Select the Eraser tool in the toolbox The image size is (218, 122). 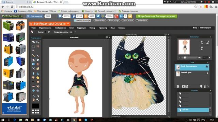[33, 60]
